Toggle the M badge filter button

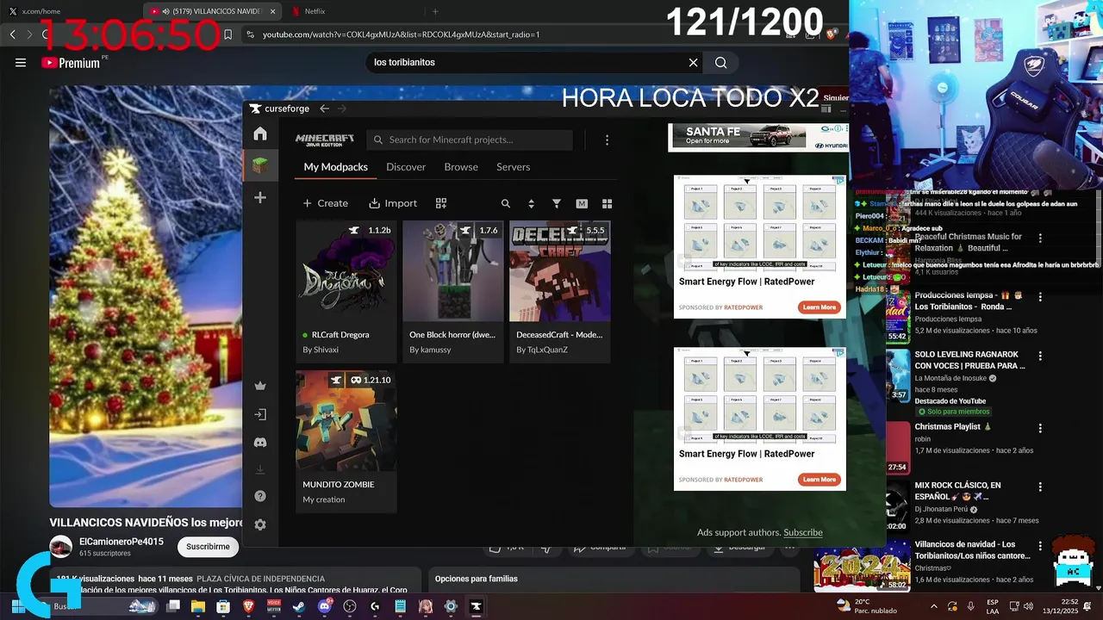coord(582,203)
